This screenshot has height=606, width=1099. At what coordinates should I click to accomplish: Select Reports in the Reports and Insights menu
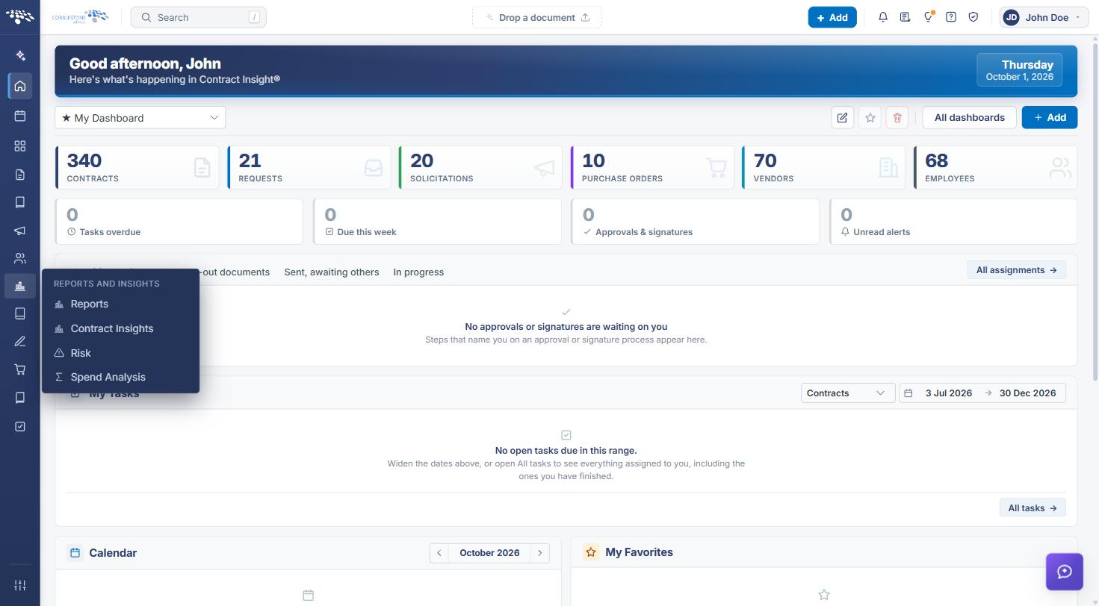point(120,304)
